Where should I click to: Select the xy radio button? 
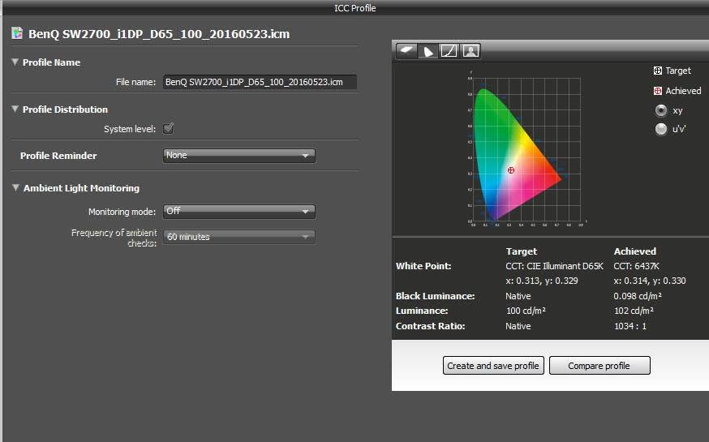pyautogui.click(x=660, y=110)
